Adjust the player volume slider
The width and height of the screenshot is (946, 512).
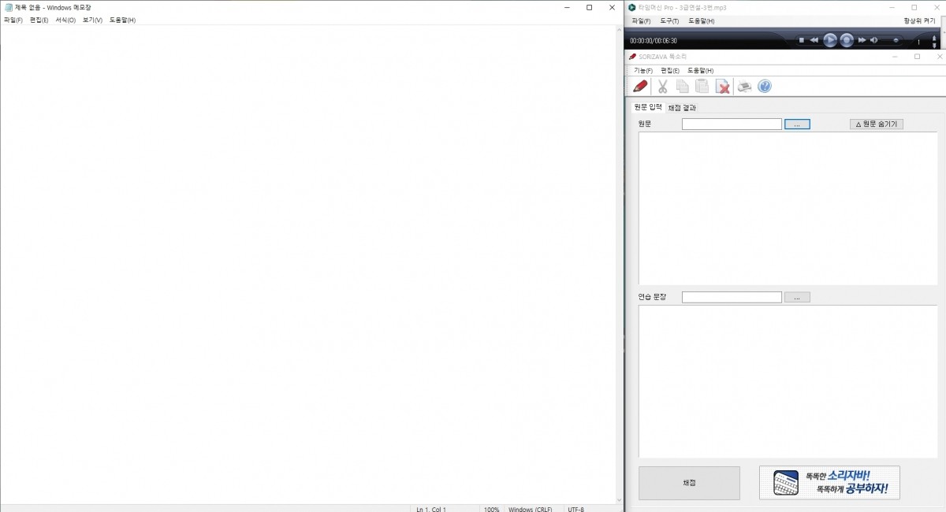(894, 40)
